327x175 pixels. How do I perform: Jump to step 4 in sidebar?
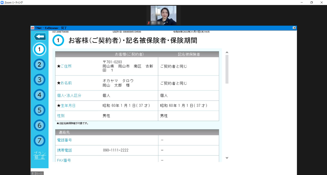point(40,95)
